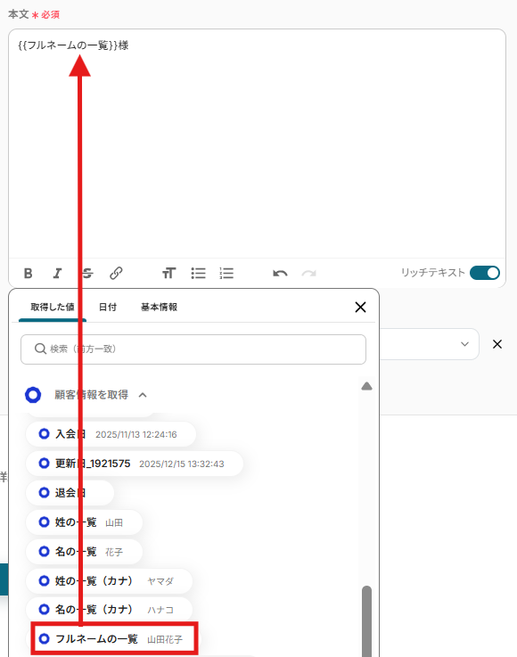Click the value list scrollbar thumb
Image resolution: width=517 pixels, height=657 pixels.
pos(366,621)
